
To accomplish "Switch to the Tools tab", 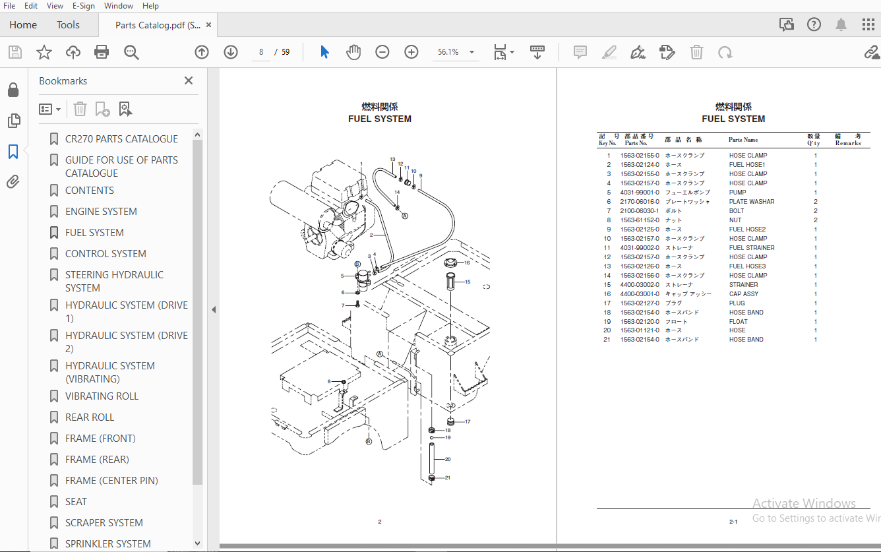I will [68, 25].
